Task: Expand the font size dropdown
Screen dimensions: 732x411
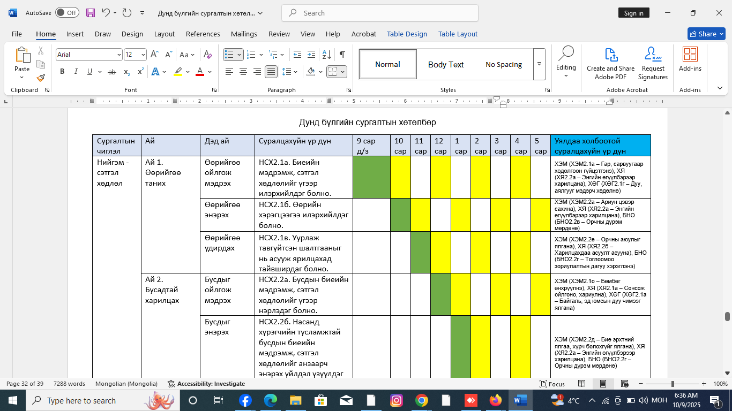Action: (x=143, y=55)
